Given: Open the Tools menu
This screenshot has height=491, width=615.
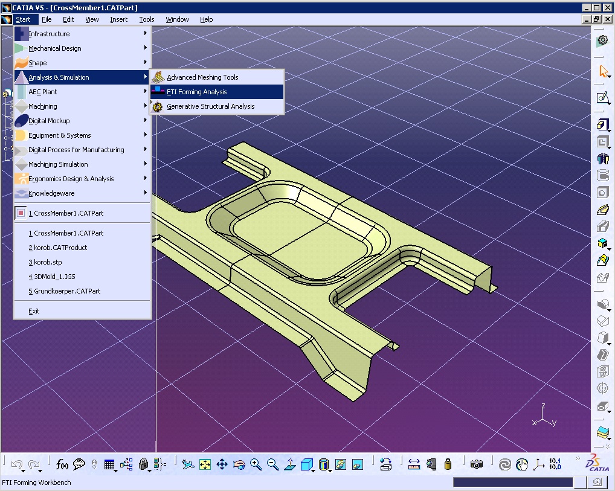Looking at the screenshot, I should pos(147,19).
